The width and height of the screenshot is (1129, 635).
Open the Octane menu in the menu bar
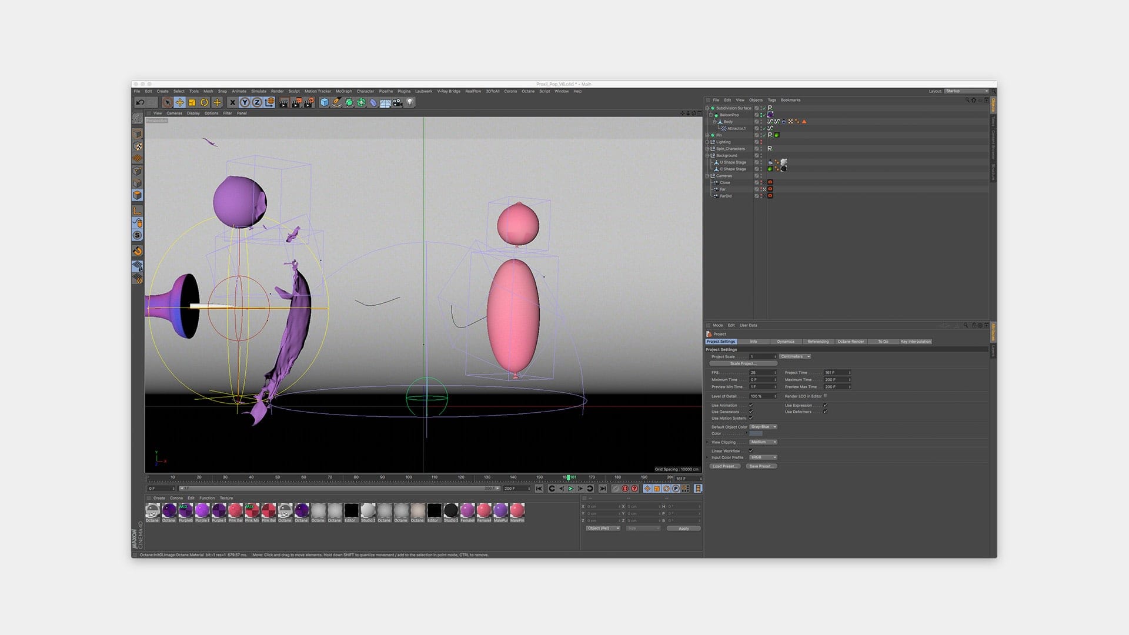pos(528,91)
